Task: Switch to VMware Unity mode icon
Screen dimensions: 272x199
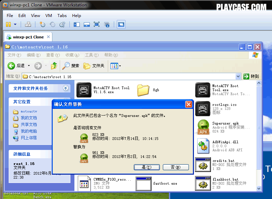Action: coord(107,24)
